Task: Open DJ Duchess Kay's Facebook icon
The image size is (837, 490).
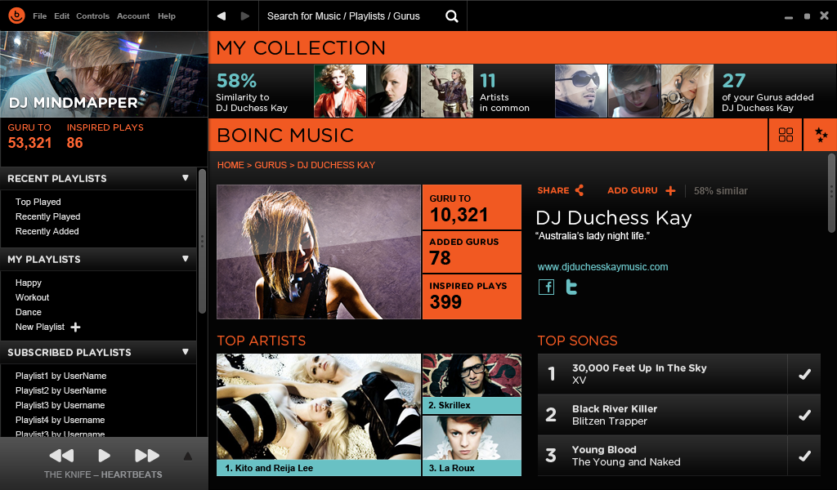Action: tap(546, 287)
